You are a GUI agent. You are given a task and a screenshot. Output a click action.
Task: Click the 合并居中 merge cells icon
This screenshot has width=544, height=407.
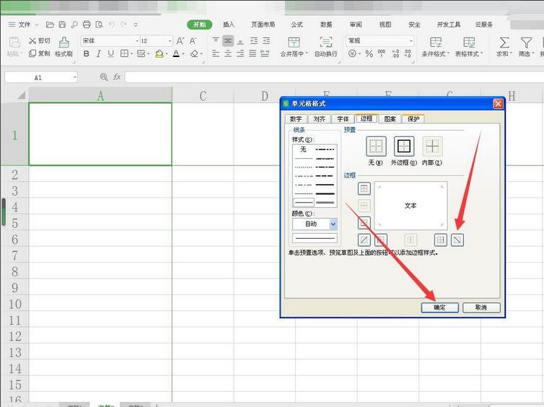(294, 43)
